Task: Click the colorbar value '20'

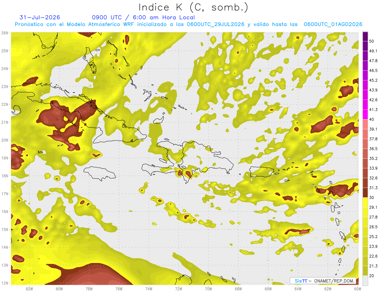Action: point(372,276)
